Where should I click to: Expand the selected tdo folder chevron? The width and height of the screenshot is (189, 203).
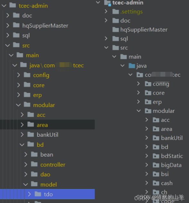tap(29, 194)
